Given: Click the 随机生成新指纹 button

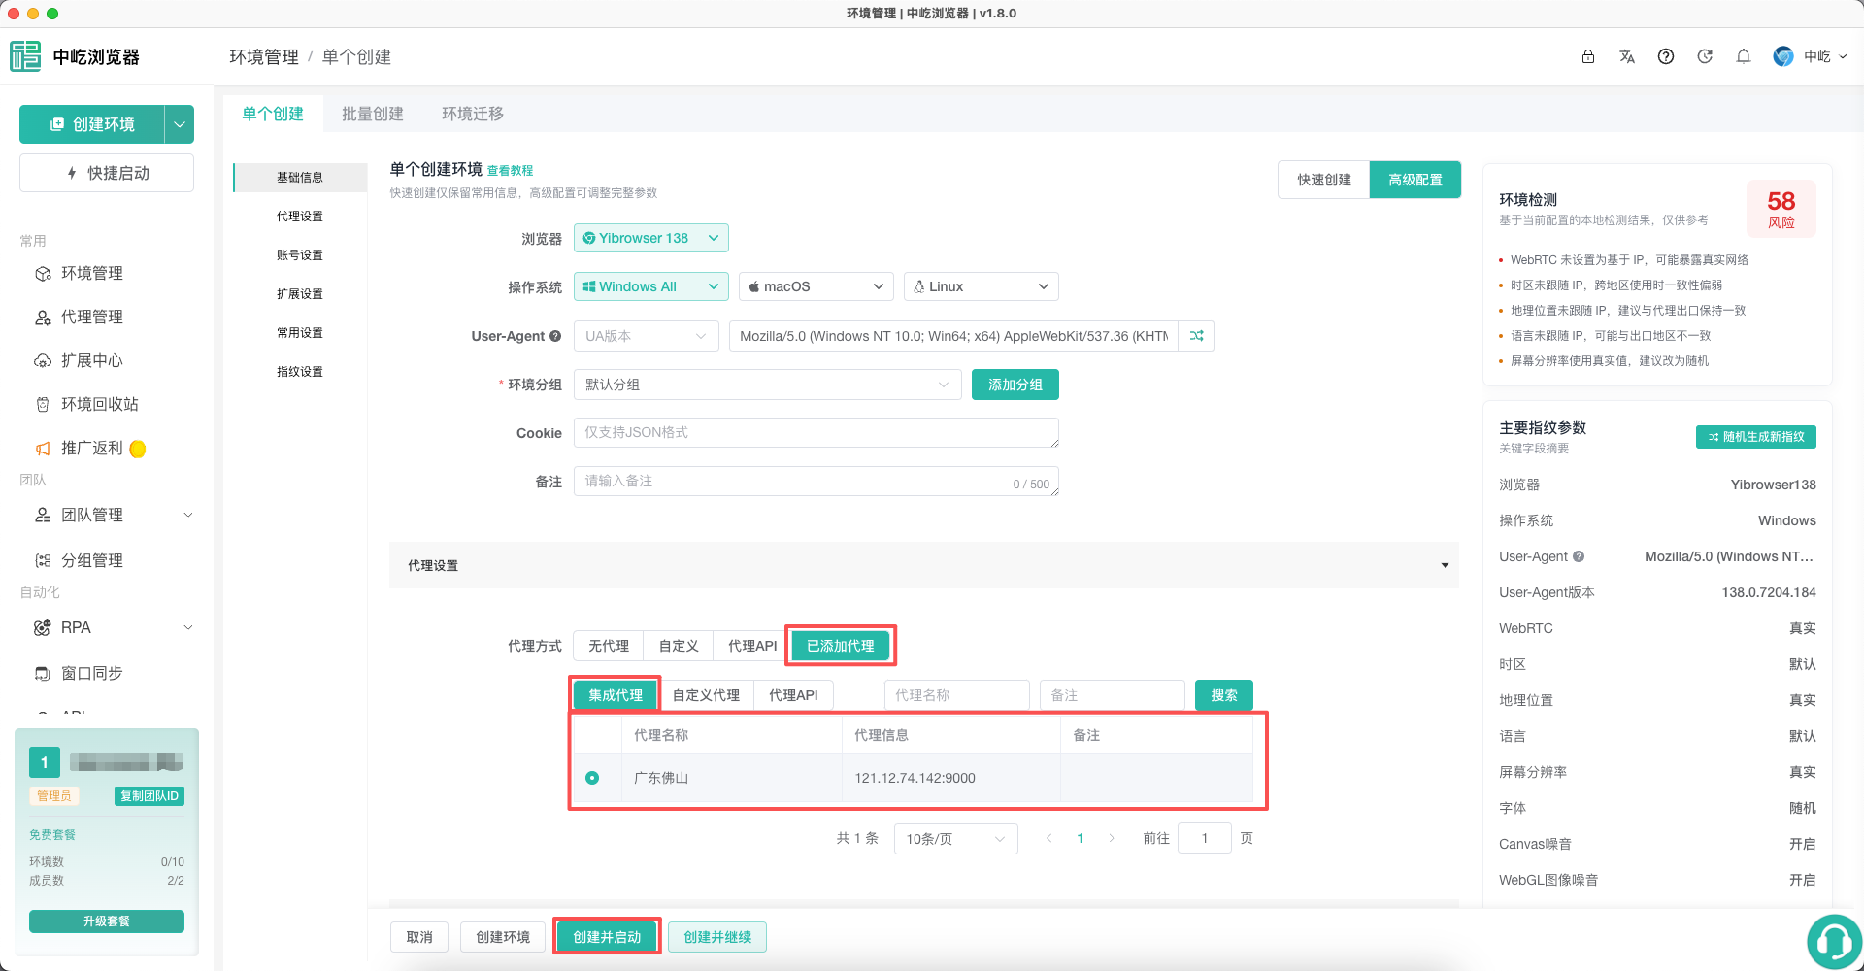Looking at the screenshot, I should click(x=1756, y=437).
